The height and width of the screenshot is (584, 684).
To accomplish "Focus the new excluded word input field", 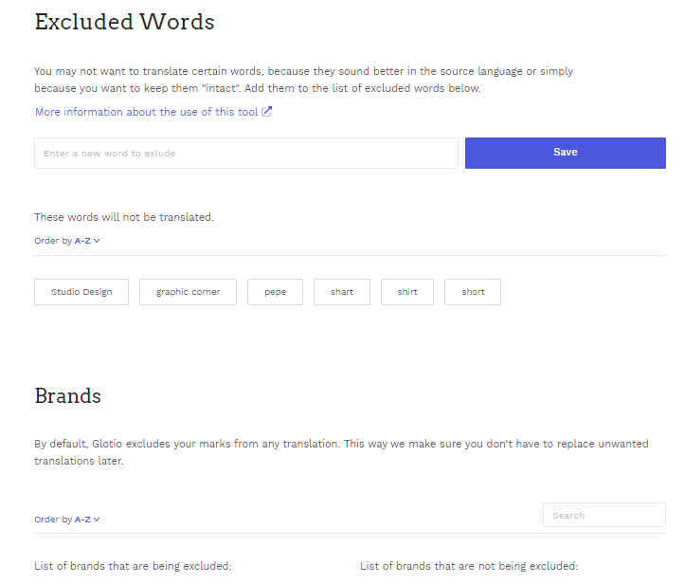I will 246,154.
